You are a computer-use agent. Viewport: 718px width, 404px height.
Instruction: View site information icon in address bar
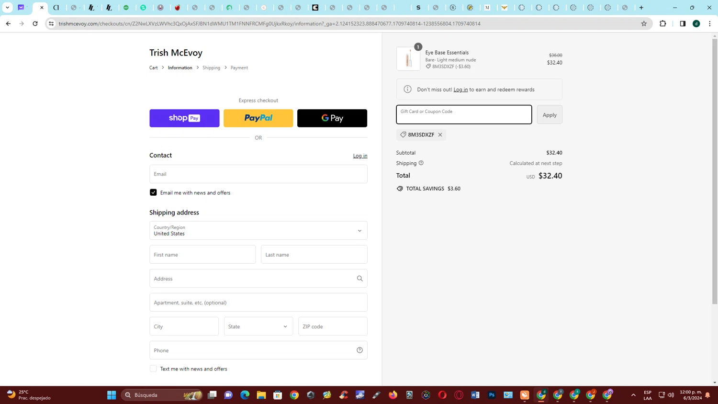click(51, 23)
